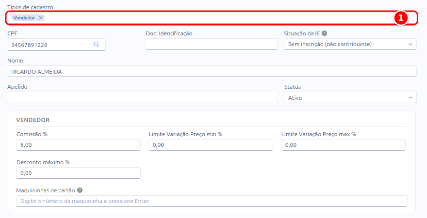427x218 pixels.
Task: Click the Limite Variação Preço min % field
Action: (x=211, y=145)
